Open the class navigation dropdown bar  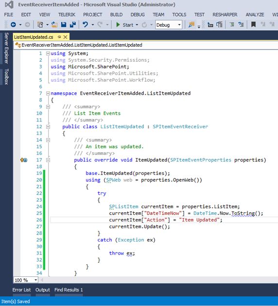click(x=146, y=45)
